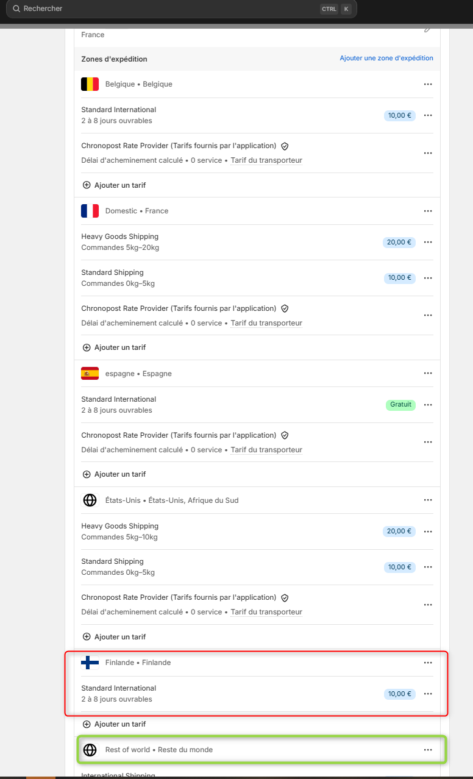Add a rate under the Belgique zone
Screen dimensions: 473x779
coord(114,185)
